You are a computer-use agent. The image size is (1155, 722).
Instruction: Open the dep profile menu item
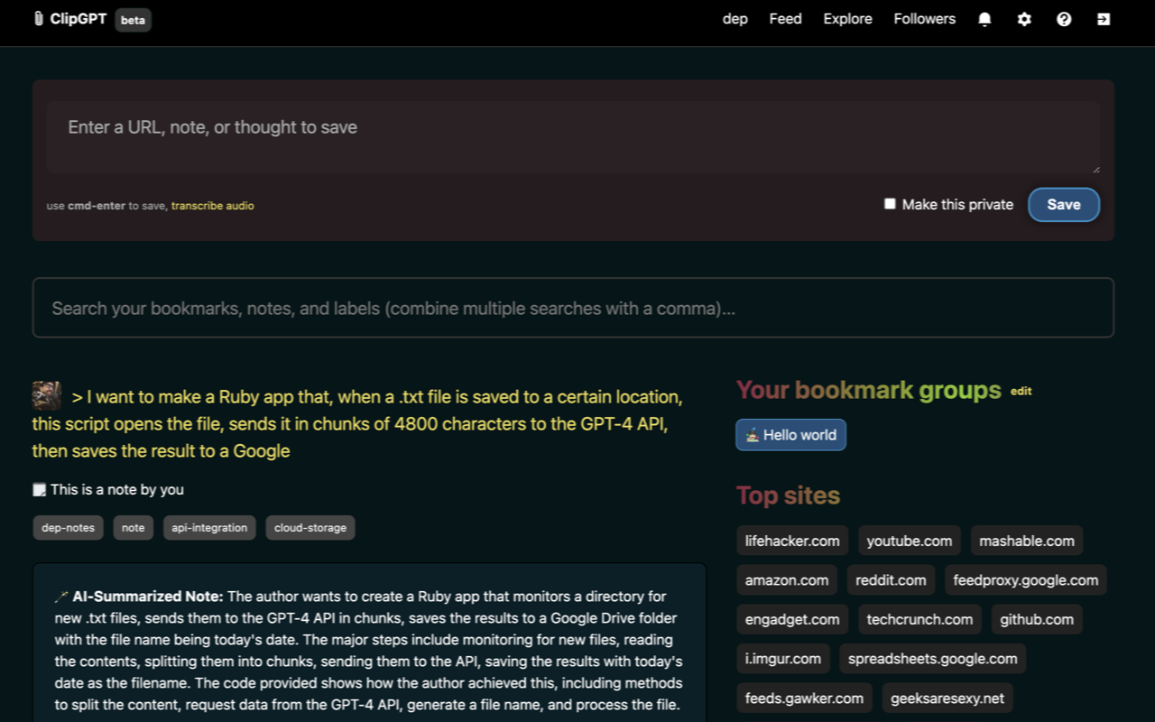pos(735,19)
